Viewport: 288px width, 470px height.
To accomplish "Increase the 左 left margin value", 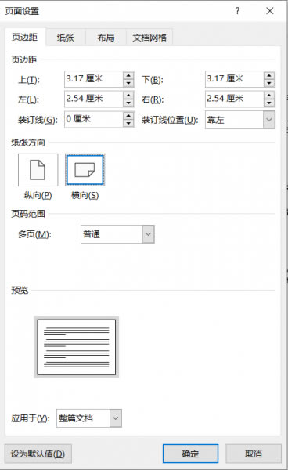I will (x=128, y=96).
